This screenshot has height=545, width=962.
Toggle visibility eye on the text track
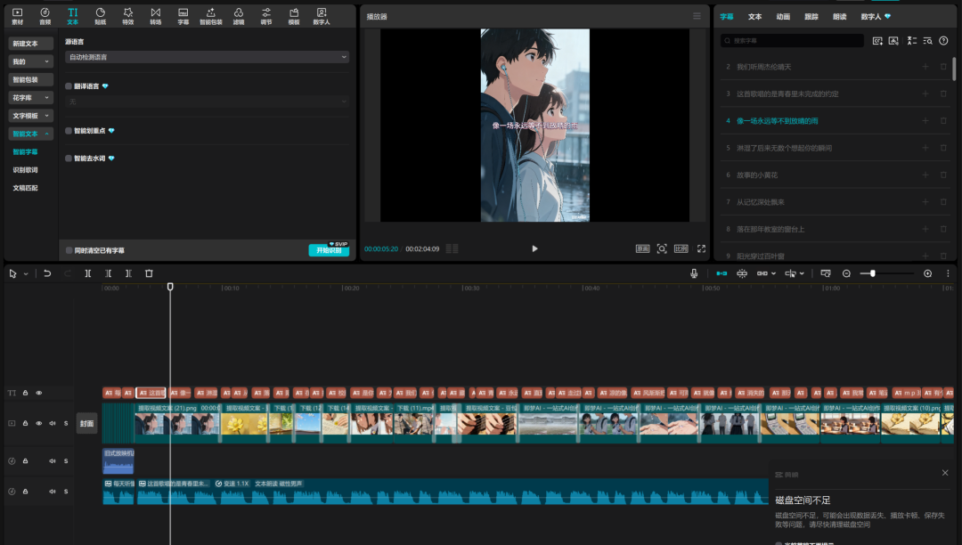pos(38,393)
